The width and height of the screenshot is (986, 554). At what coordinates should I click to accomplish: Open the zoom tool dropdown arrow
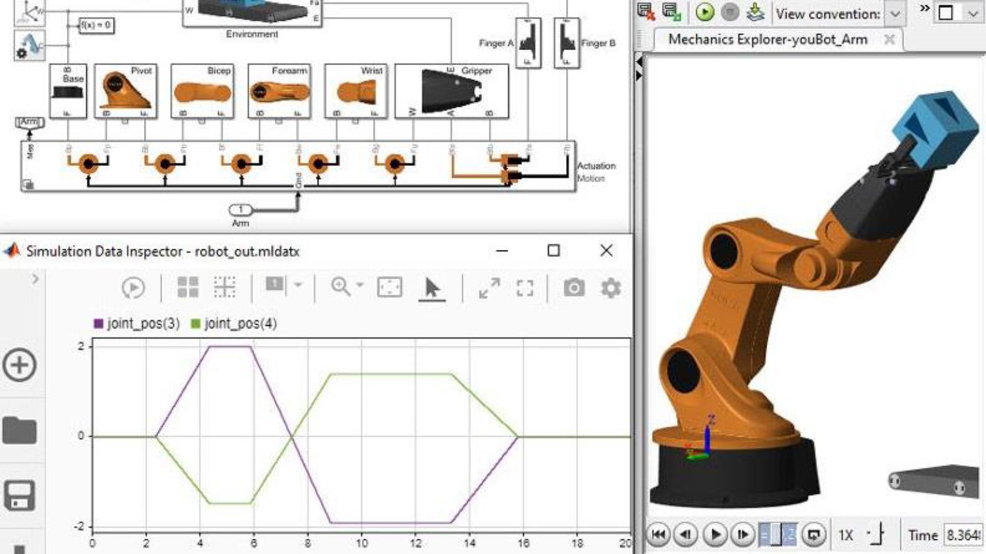359,285
